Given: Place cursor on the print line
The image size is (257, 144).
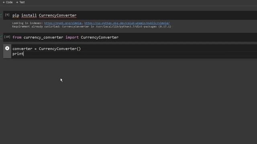Looking at the screenshot, I should [x=18, y=54].
